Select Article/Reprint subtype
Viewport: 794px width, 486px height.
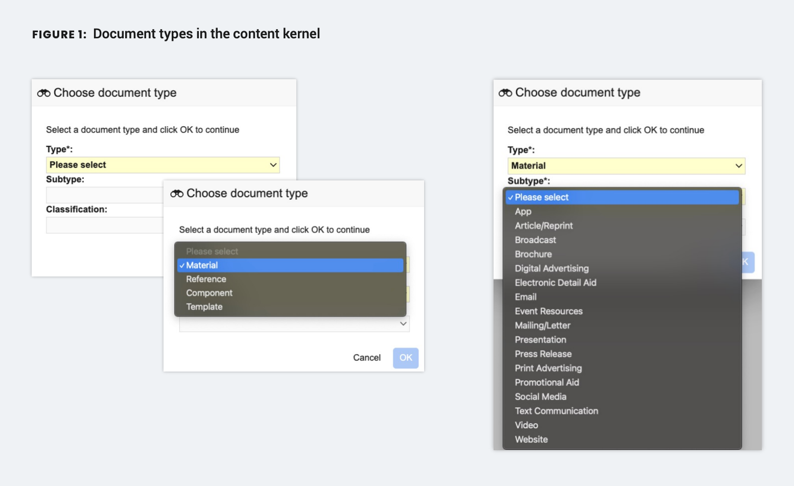click(544, 226)
